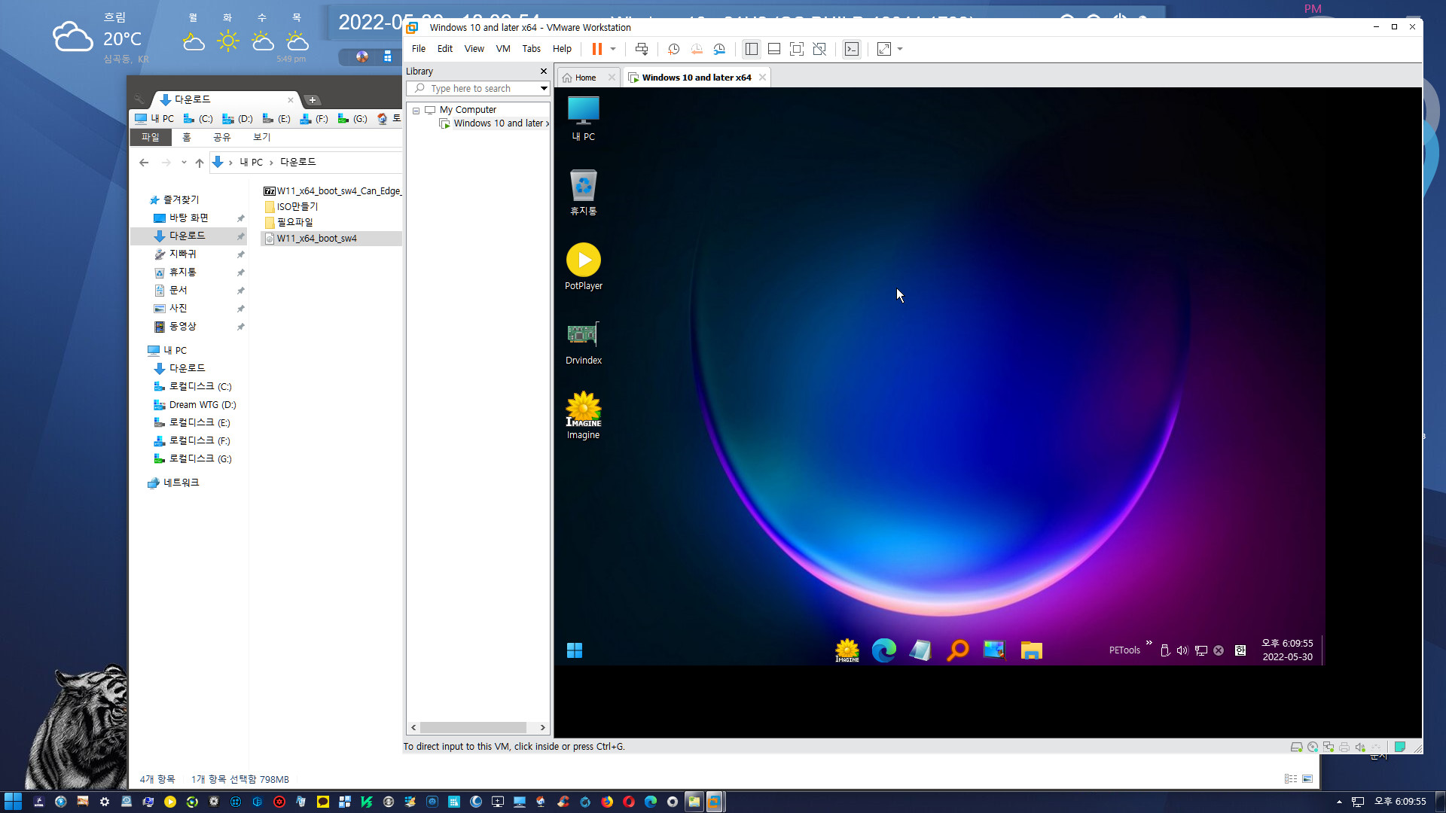
Task: Open the Windows host Start button
Action: coord(13,802)
